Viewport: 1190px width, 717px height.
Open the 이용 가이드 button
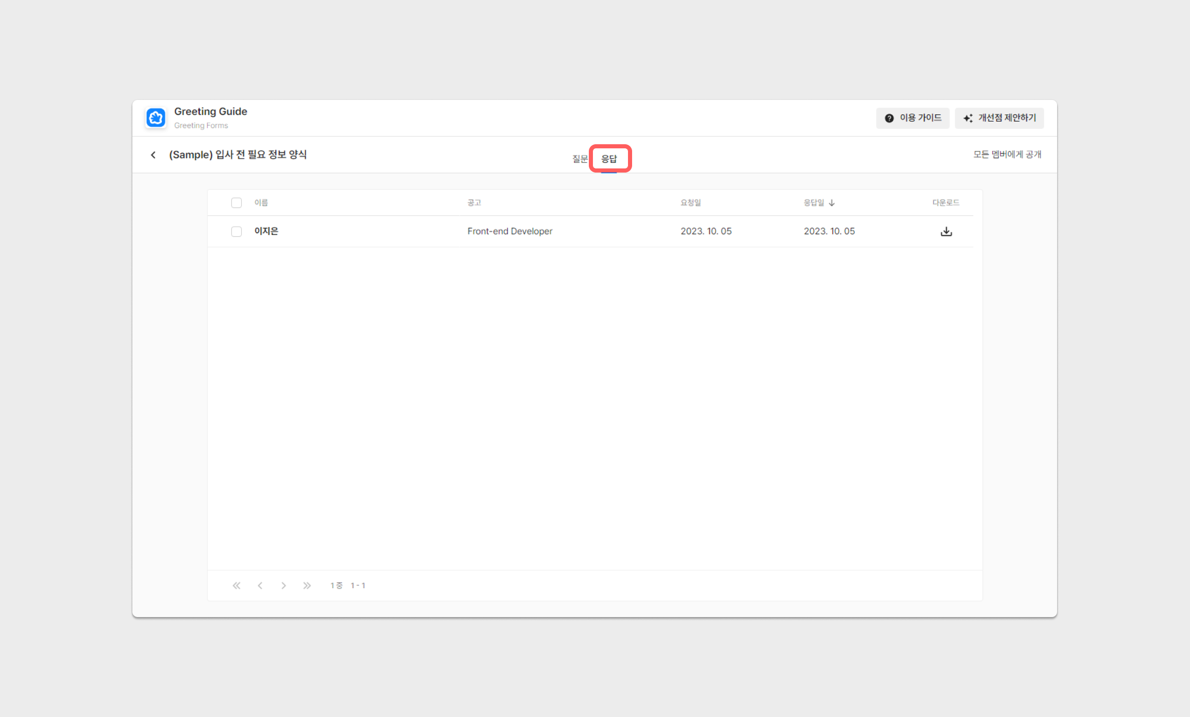(920, 118)
